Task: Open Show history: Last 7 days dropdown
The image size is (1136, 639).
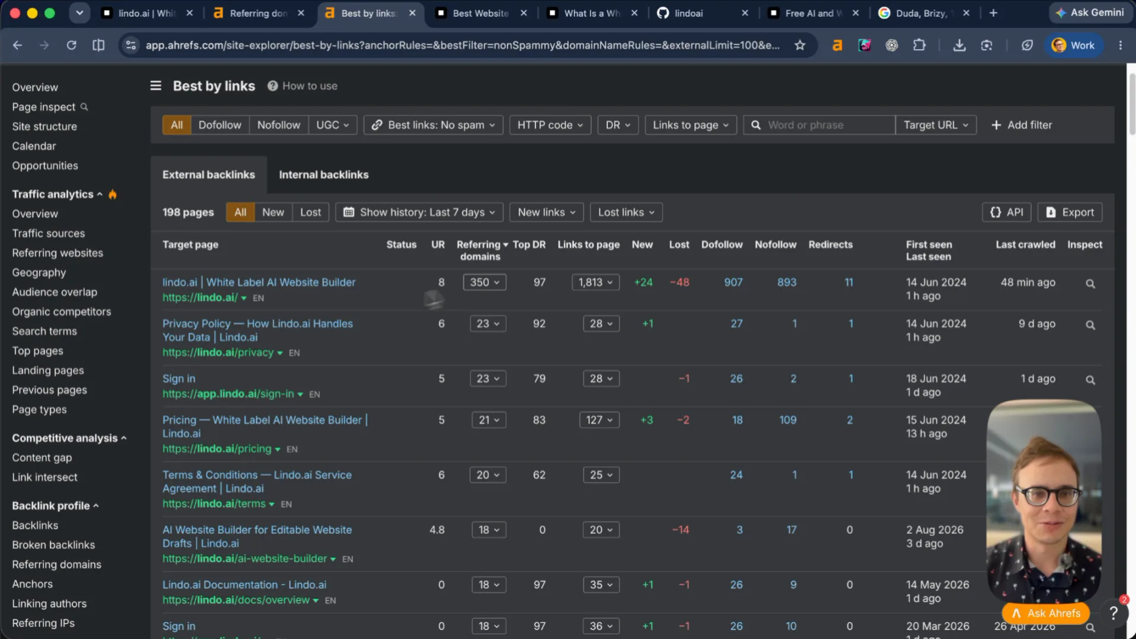Action: point(419,212)
